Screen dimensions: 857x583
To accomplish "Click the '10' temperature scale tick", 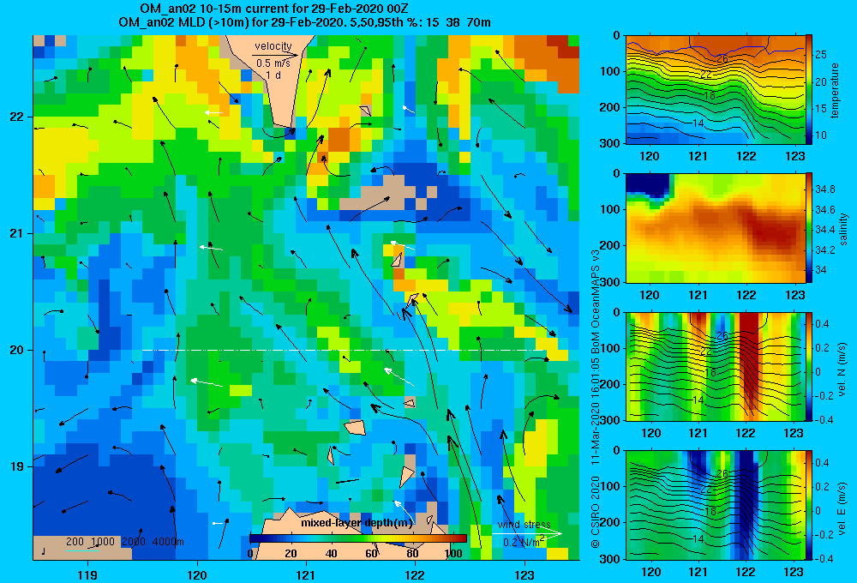I will coord(821,135).
